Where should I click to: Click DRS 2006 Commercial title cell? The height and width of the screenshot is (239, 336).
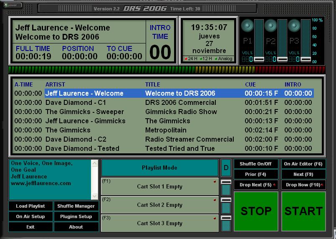[181, 102]
